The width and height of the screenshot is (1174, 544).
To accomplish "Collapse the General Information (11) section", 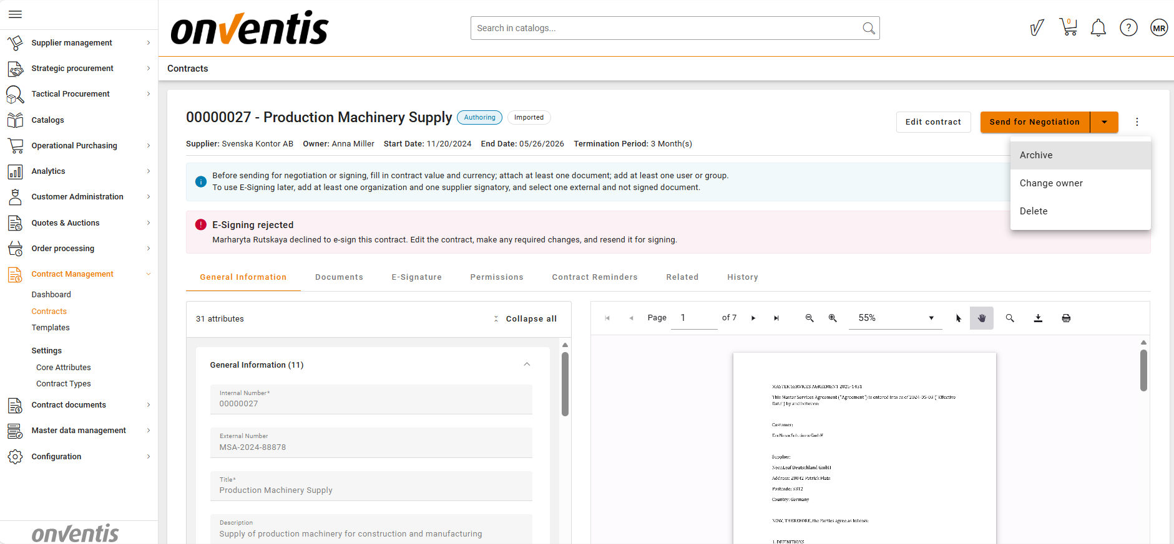I will coord(527,365).
